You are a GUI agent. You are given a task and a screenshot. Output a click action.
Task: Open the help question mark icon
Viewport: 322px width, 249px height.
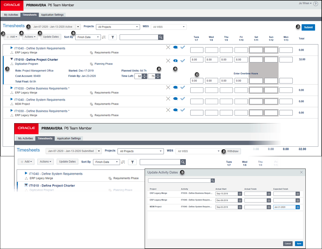316,3
